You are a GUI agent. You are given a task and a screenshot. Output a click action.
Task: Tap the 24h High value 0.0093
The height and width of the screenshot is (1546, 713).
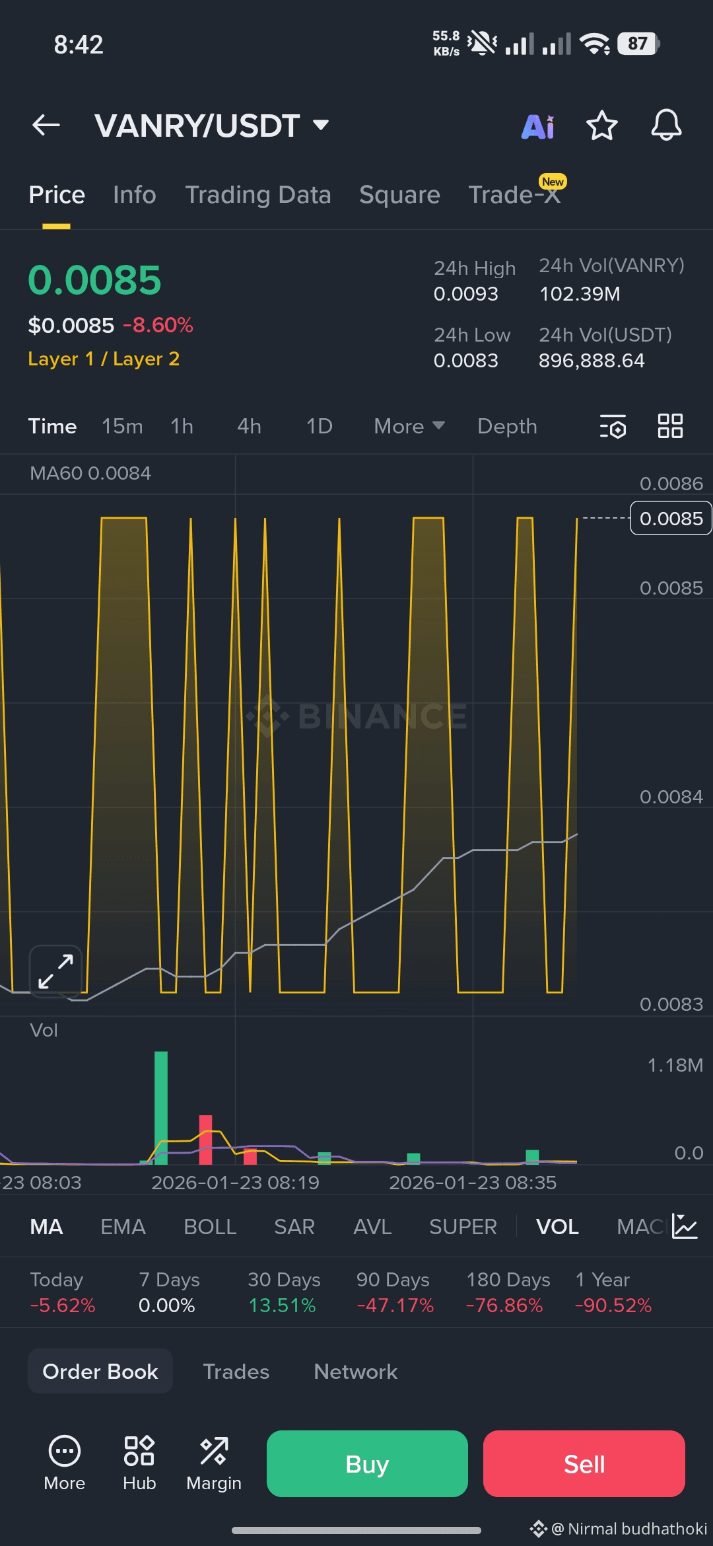[x=466, y=294]
